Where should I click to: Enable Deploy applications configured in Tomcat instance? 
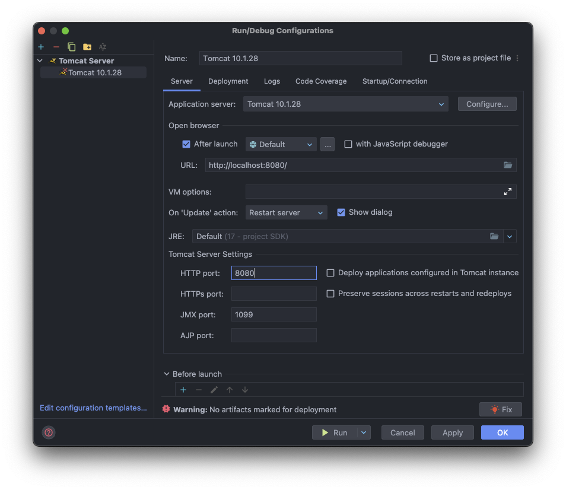click(x=330, y=273)
